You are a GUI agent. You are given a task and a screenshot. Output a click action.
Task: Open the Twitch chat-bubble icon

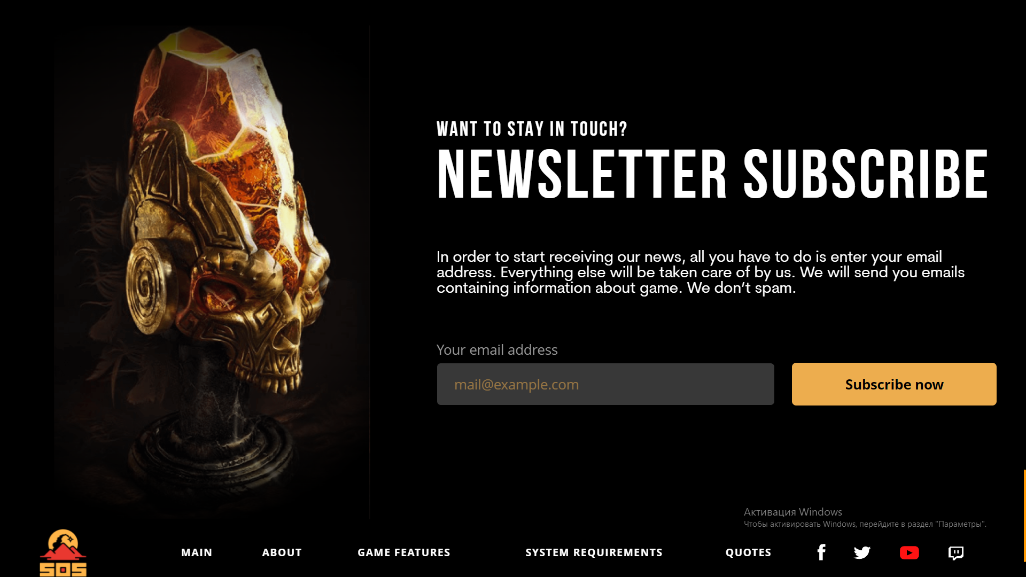point(956,553)
